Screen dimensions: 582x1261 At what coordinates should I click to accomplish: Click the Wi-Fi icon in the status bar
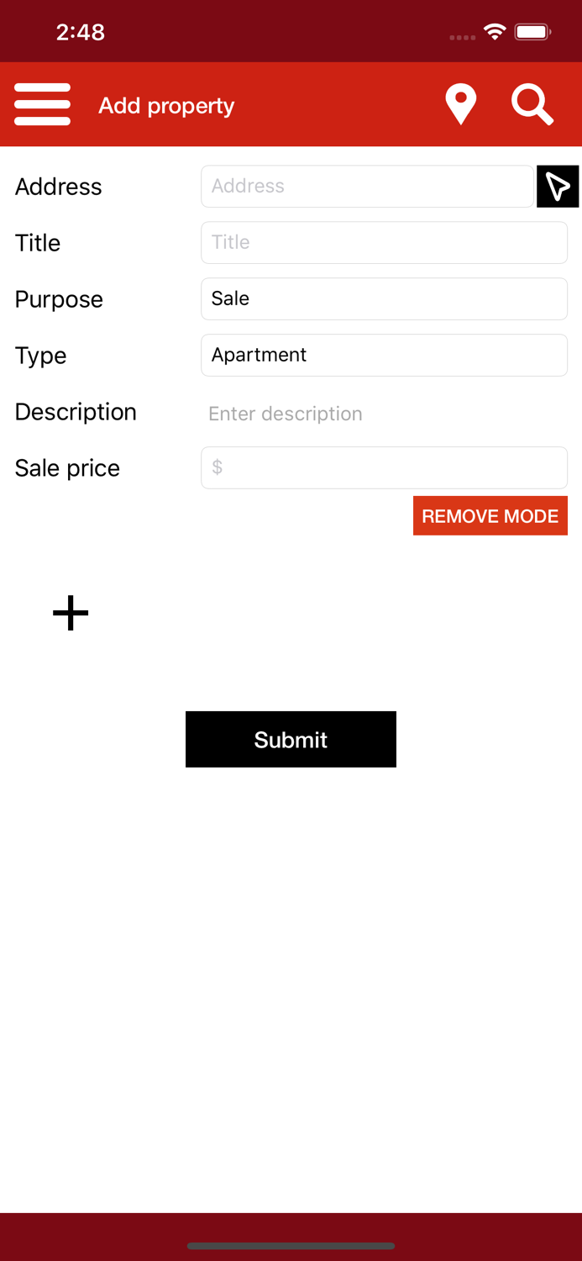495,31
